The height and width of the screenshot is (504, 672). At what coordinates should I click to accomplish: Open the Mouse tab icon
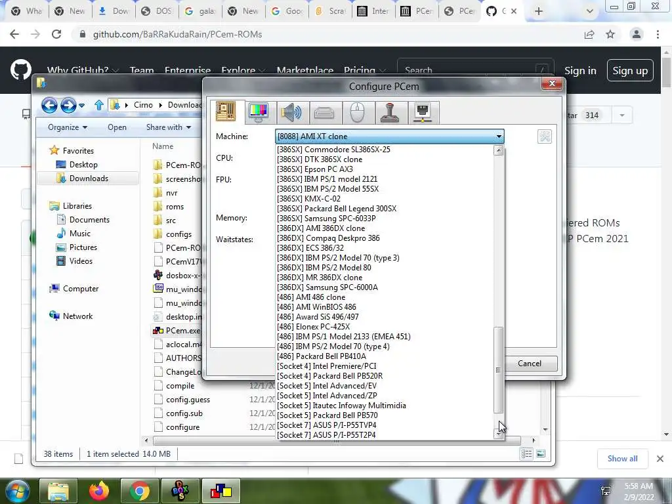coord(357,112)
